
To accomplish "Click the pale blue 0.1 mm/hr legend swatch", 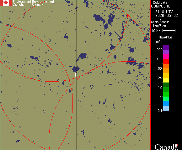I will coord(166,108).
